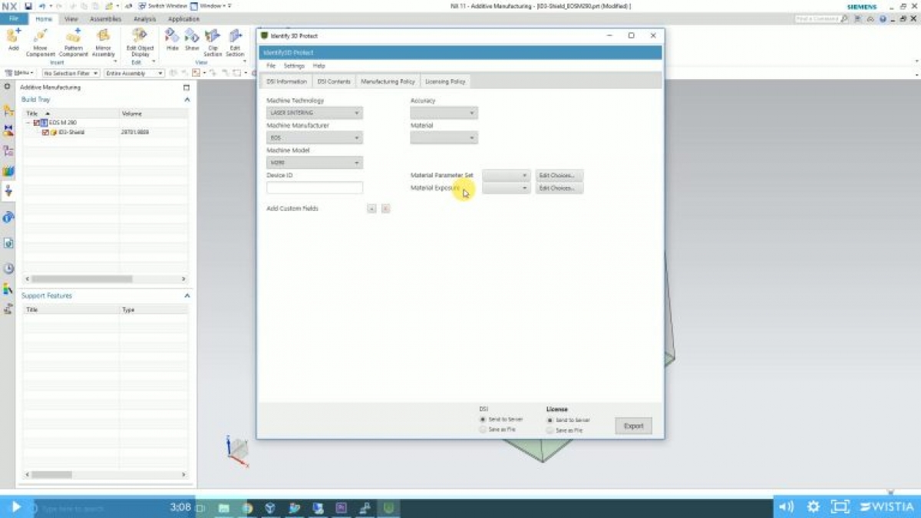Switch to the DSI Information tab
Image resolution: width=921 pixels, height=518 pixels.
286,81
